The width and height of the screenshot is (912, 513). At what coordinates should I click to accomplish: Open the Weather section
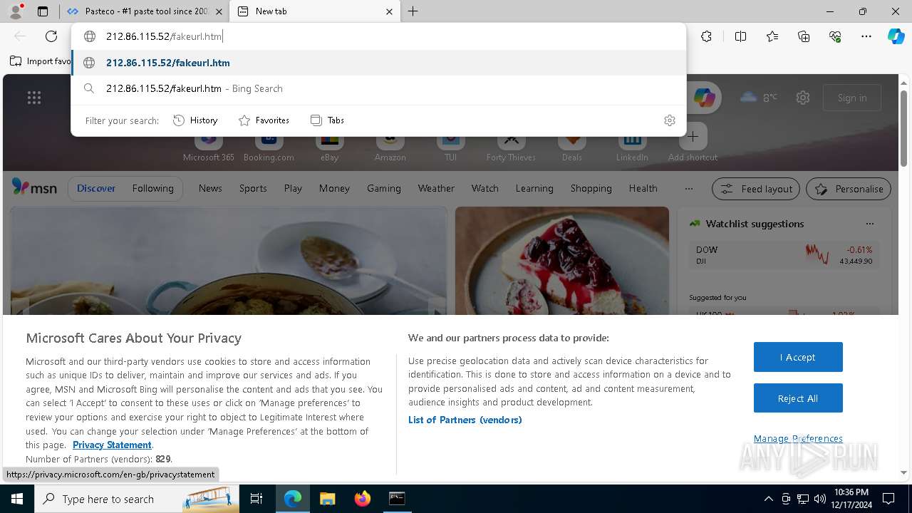point(436,188)
